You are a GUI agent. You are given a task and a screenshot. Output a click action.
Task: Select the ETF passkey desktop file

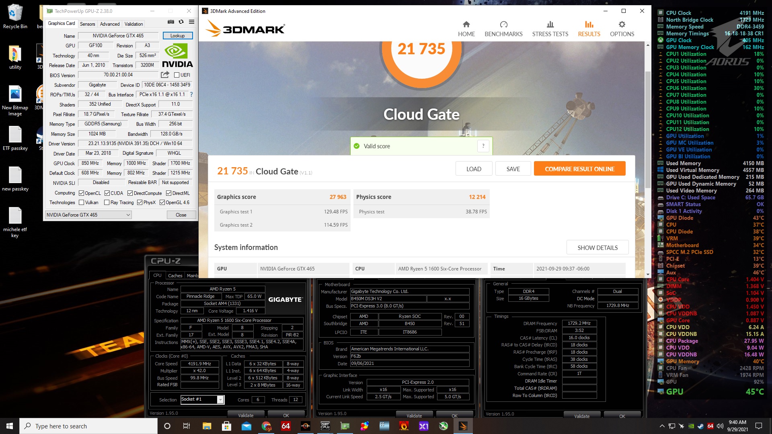point(15,138)
